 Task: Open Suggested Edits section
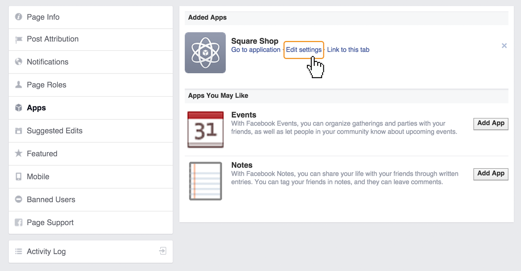[91, 131]
